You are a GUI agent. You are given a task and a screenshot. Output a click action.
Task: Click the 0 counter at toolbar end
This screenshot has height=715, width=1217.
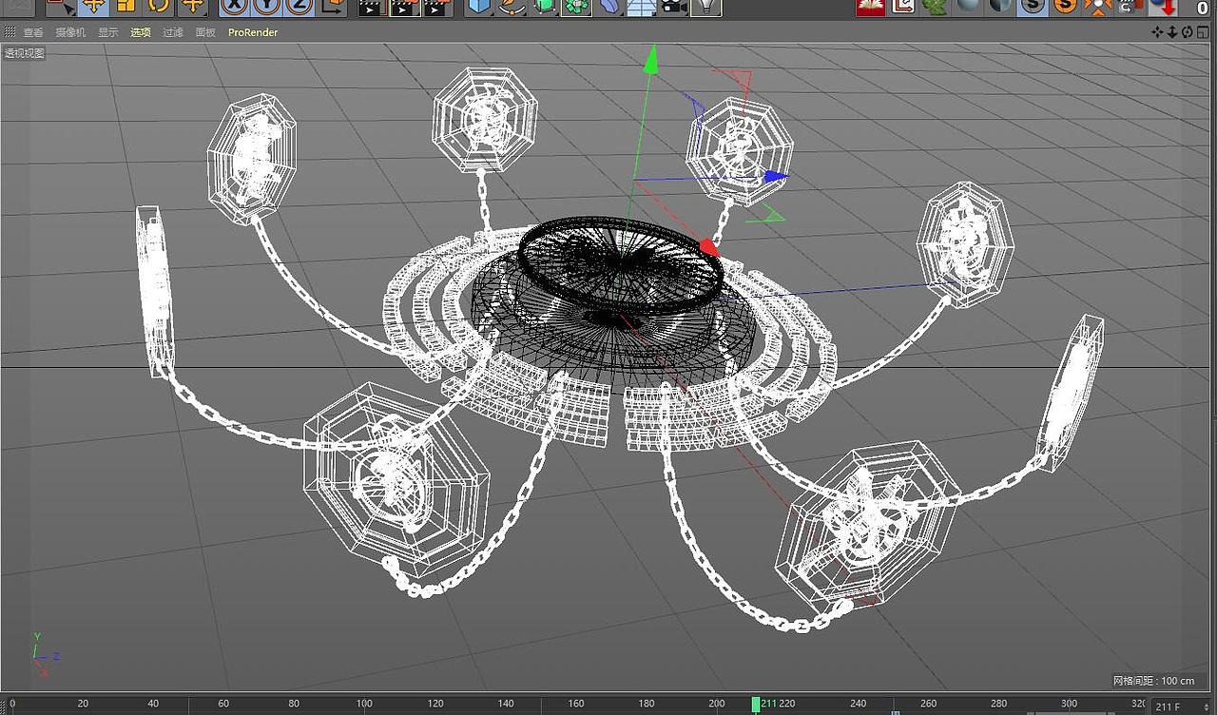click(x=1203, y=9)
